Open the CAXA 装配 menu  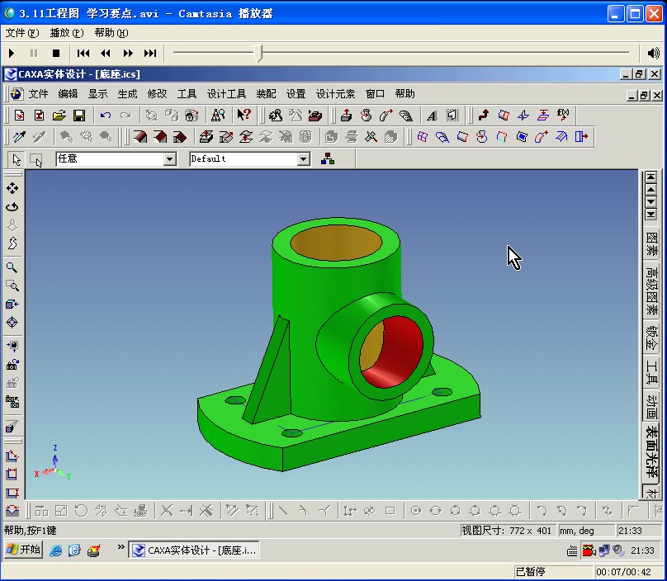tap(267, 93)
